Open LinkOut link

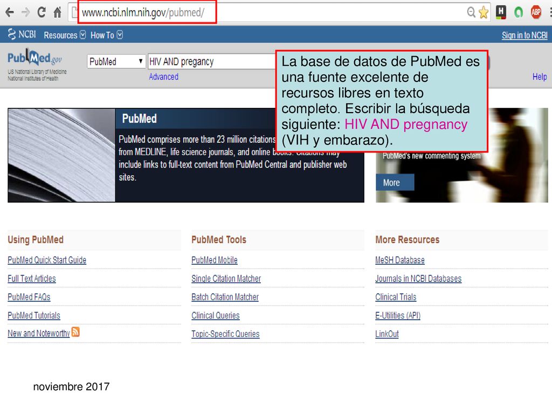point(387,334)
